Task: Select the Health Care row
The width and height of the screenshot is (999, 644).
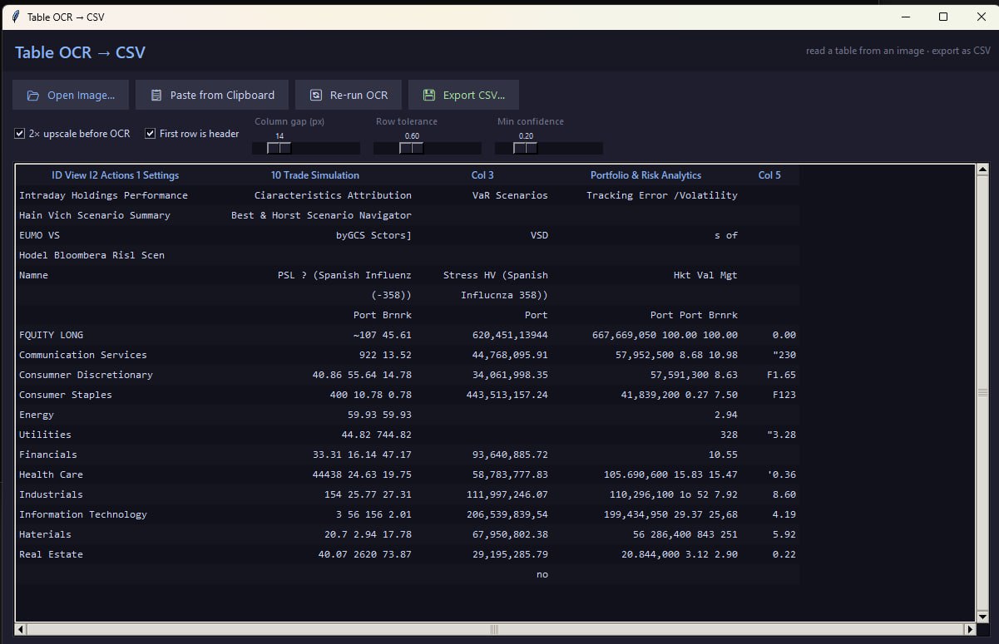Action: 408,474
